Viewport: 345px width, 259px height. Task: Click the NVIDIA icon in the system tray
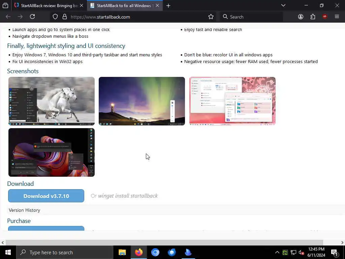285,252
